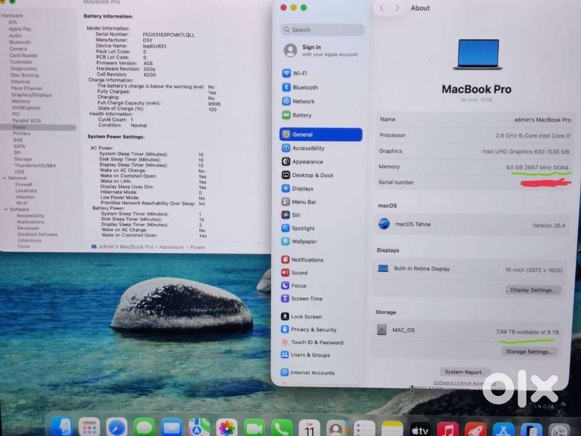Viewport: 581px width, 436px height.
Task: Select Thunderbolt/USB4 in System Information sidebar
Action: click(x=35, y=165)
